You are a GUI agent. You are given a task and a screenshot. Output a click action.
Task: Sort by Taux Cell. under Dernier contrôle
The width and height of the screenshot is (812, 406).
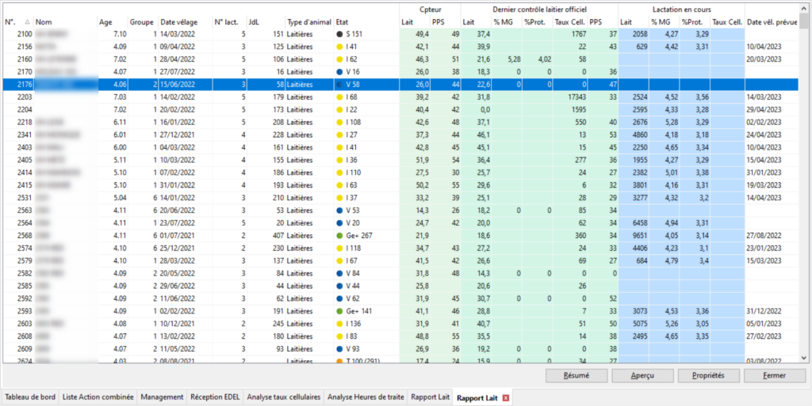(569, 22)
